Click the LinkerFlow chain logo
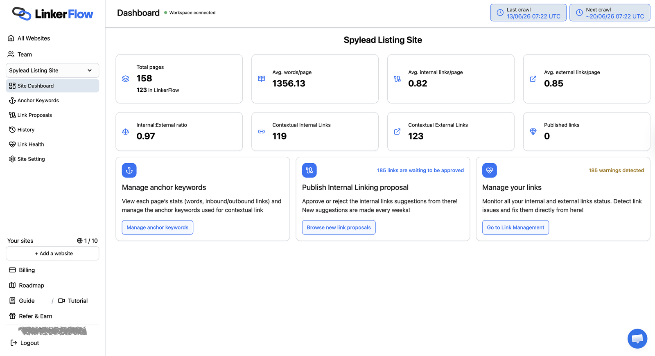The width and height of the screenshot is (655, 356). pyautogui.click(x=21, y=14)
